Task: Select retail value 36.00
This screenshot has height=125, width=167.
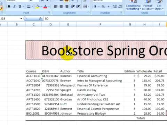Action: [x=159, y=114]
